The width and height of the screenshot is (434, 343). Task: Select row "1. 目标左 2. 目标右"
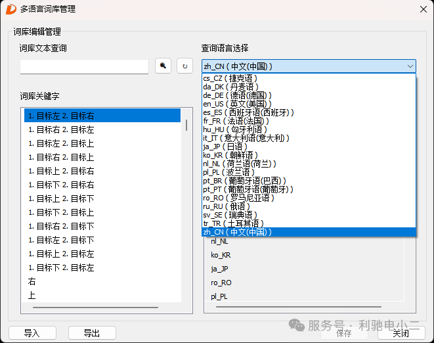point(102,116)
